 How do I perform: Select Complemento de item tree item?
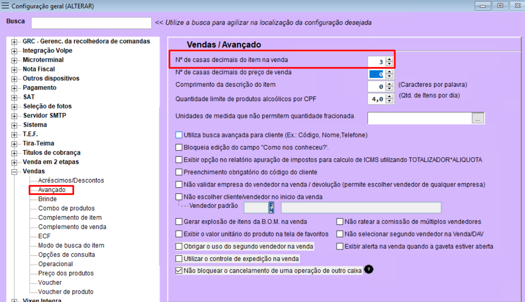(x=70, y=217)
